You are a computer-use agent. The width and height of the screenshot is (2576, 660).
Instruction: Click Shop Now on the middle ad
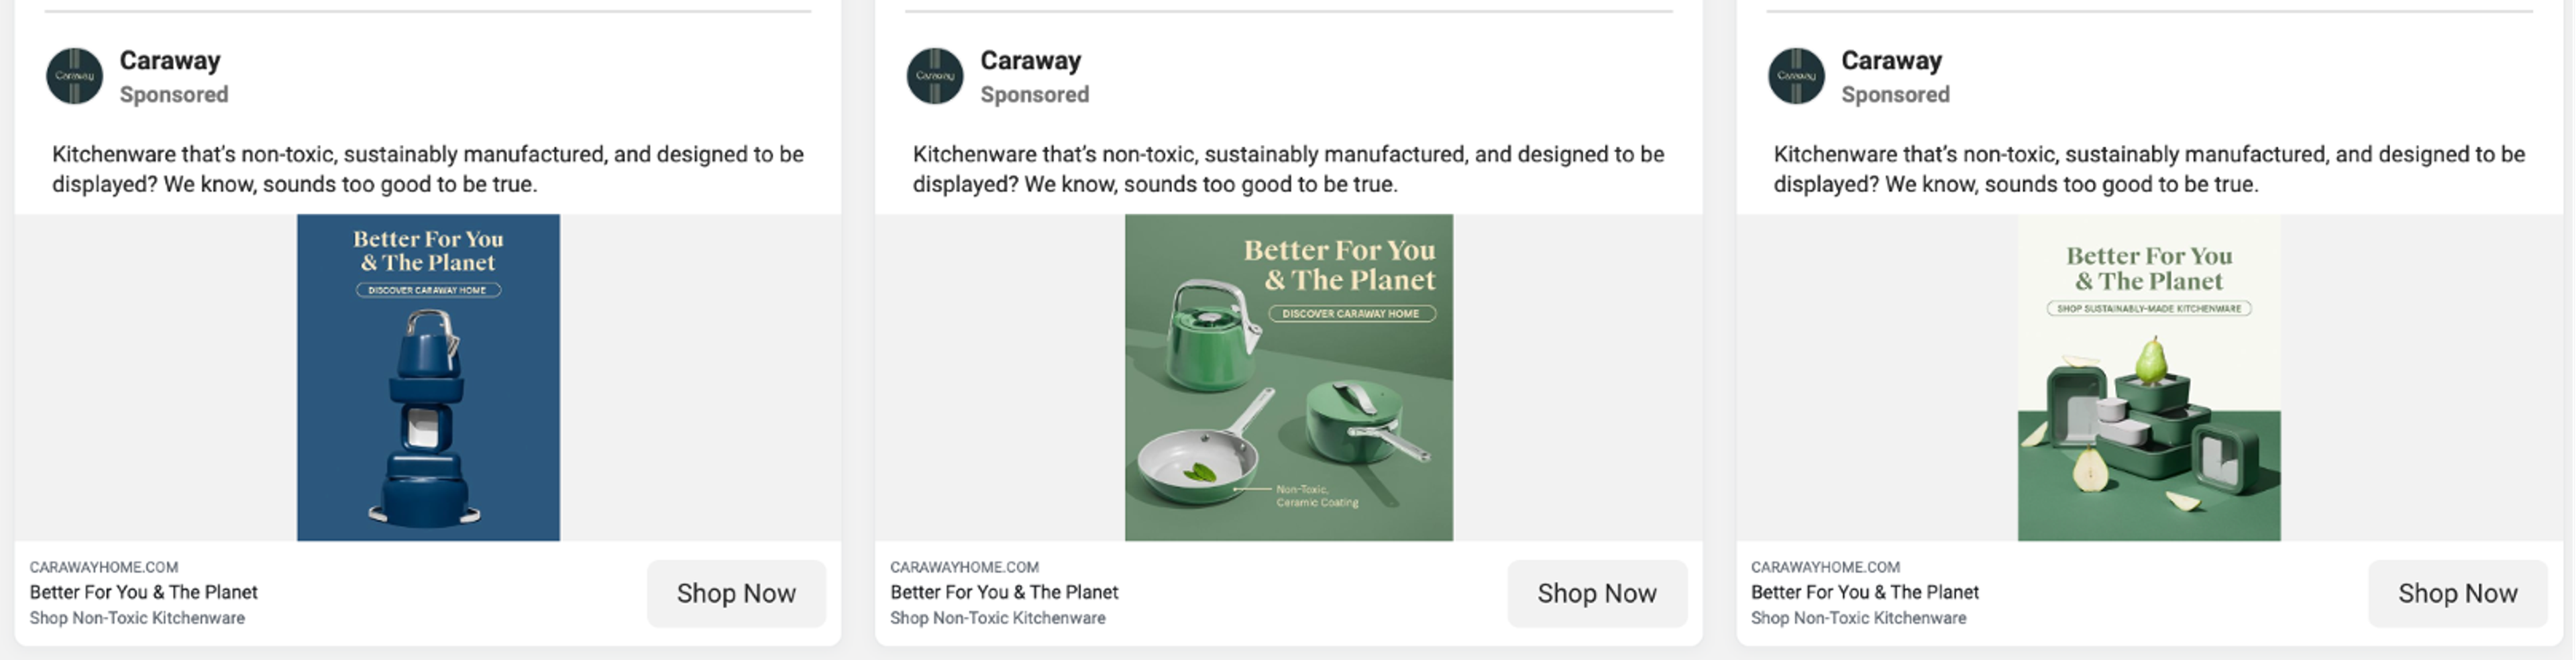[x=1597, y=593]
